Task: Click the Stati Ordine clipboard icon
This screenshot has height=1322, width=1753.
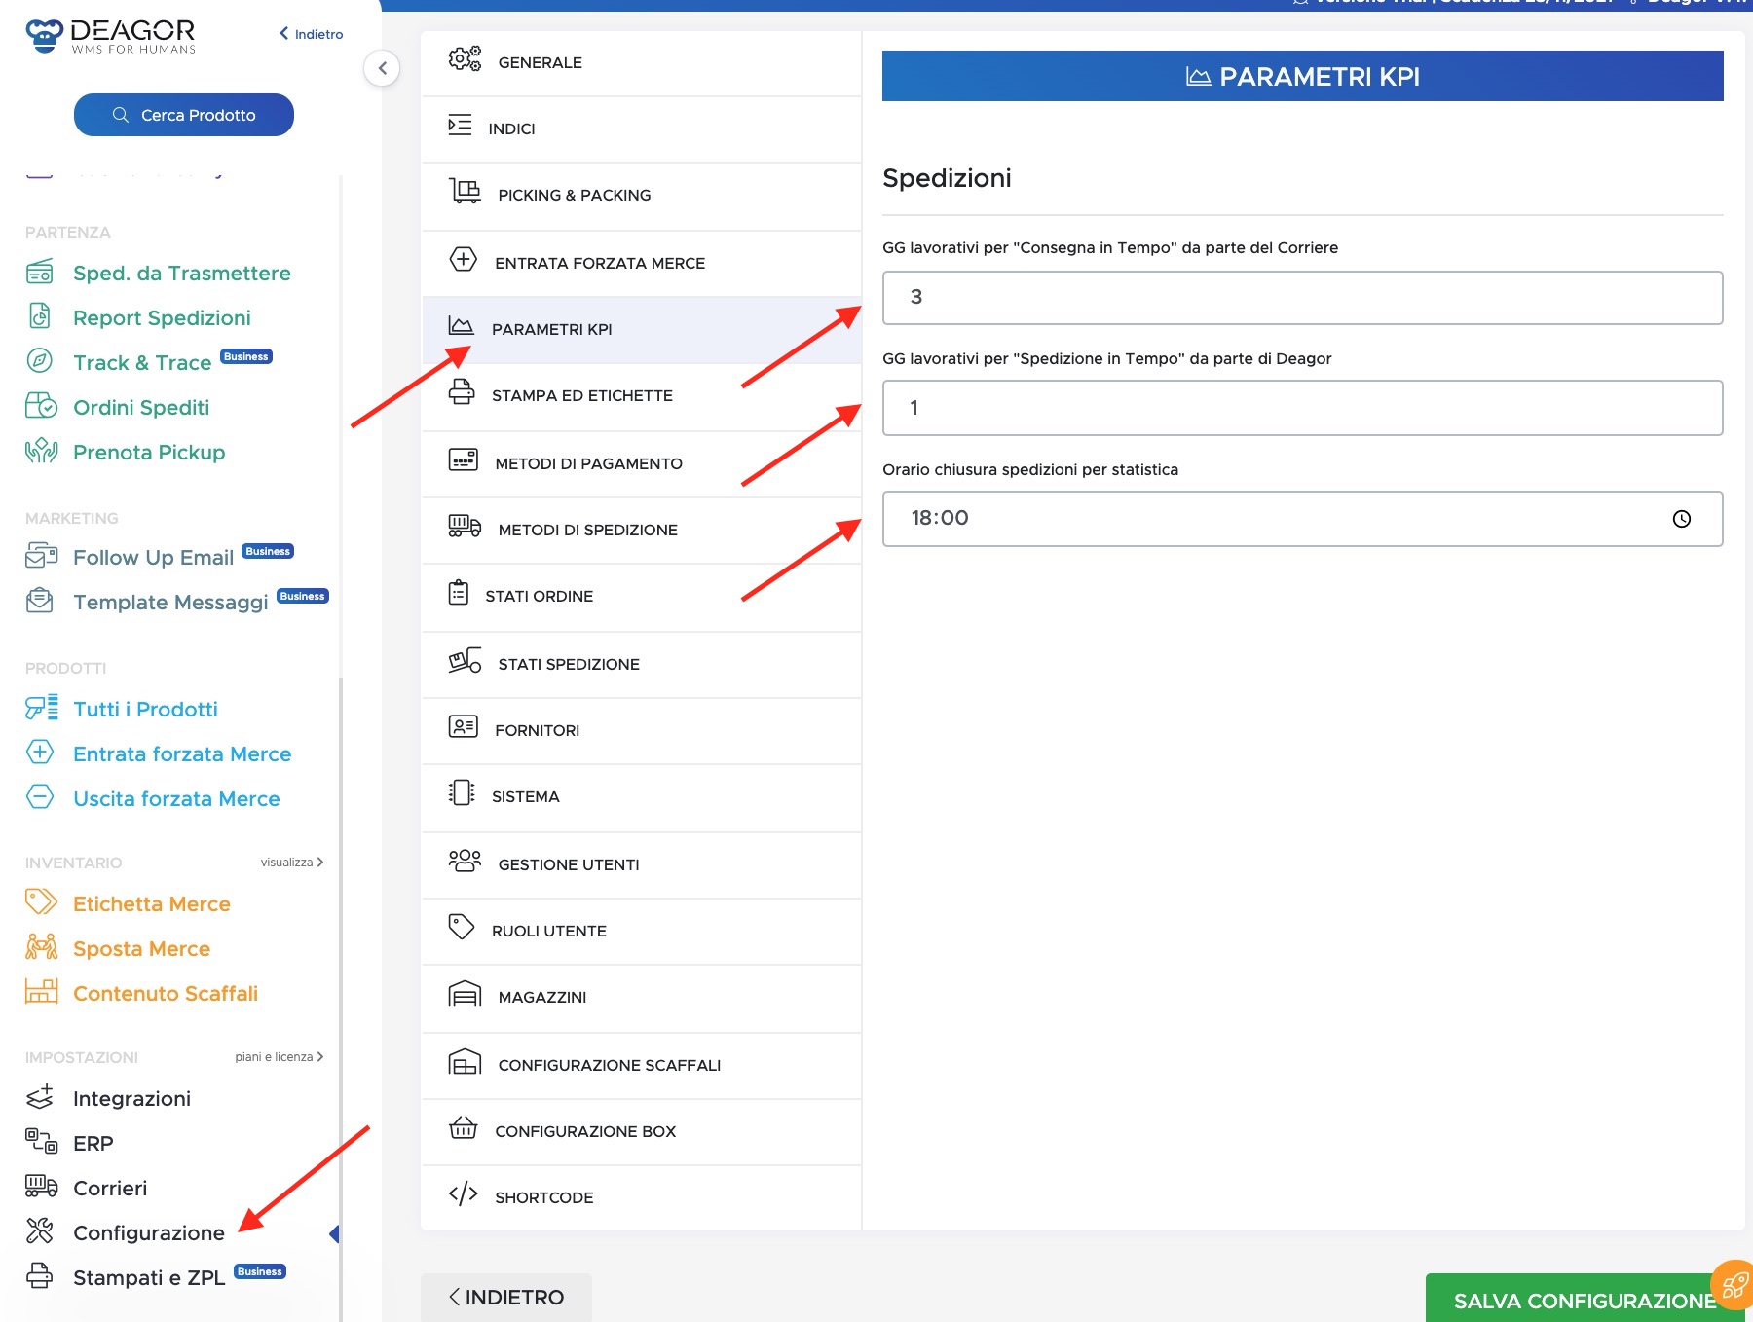Action: click(x=458, y=593)
